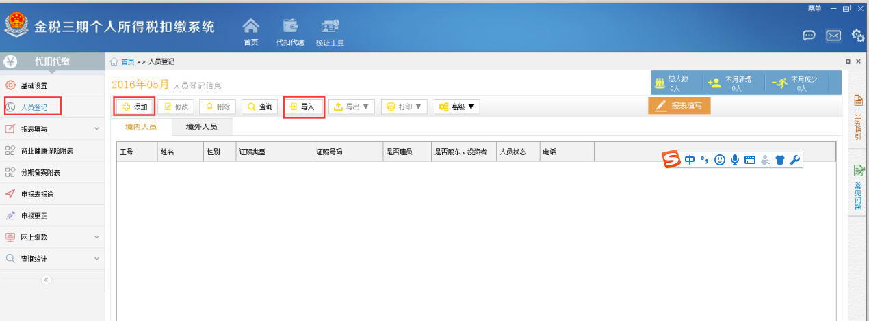
Task: Open 申报更正 in the sidebar
Action: [x=52, y=215]
